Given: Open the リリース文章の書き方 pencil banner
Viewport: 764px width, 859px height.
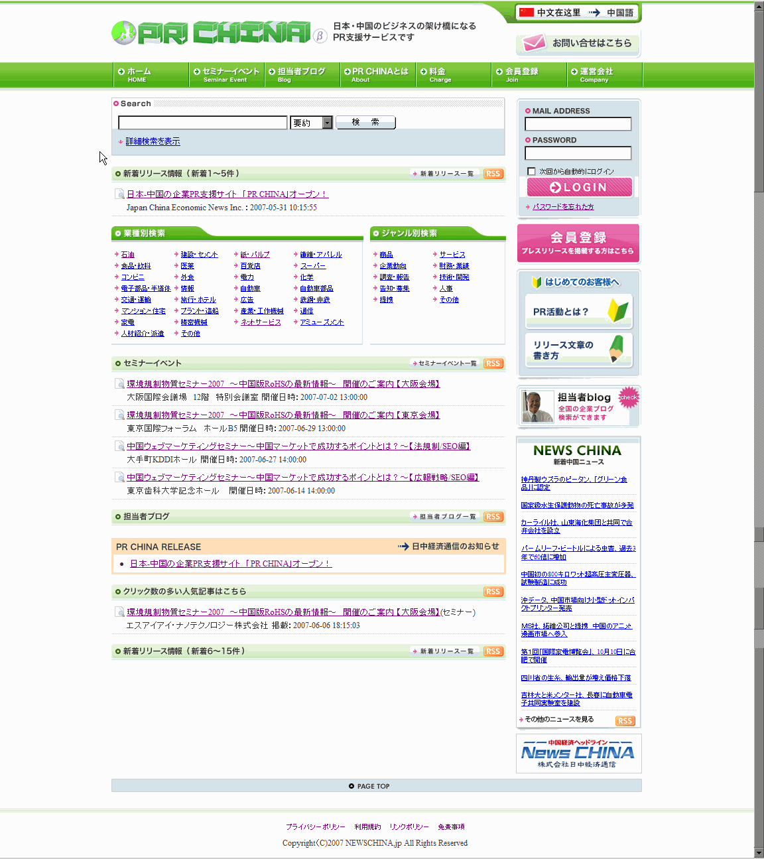Looking at the screenshot, I should pyautogui.click(x=578, y=350).
